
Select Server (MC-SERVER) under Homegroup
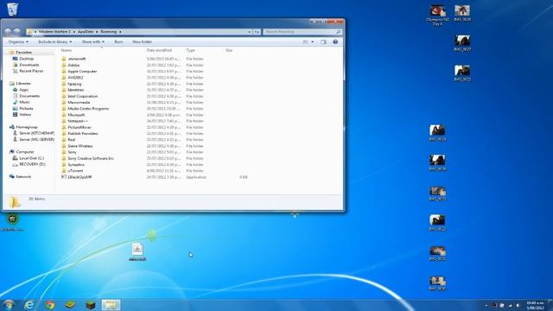36,140
